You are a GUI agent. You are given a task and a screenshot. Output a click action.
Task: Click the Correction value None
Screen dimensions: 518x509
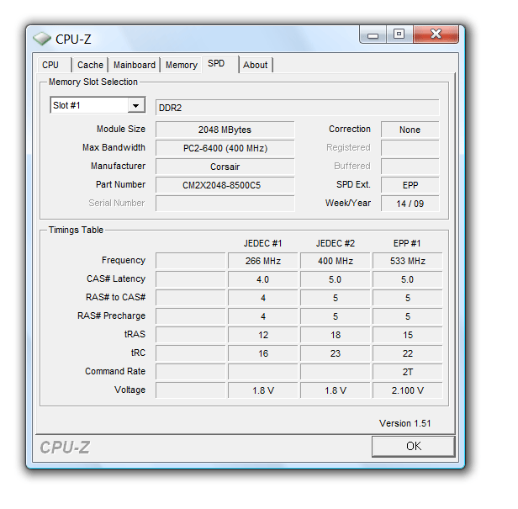[410, 130]
